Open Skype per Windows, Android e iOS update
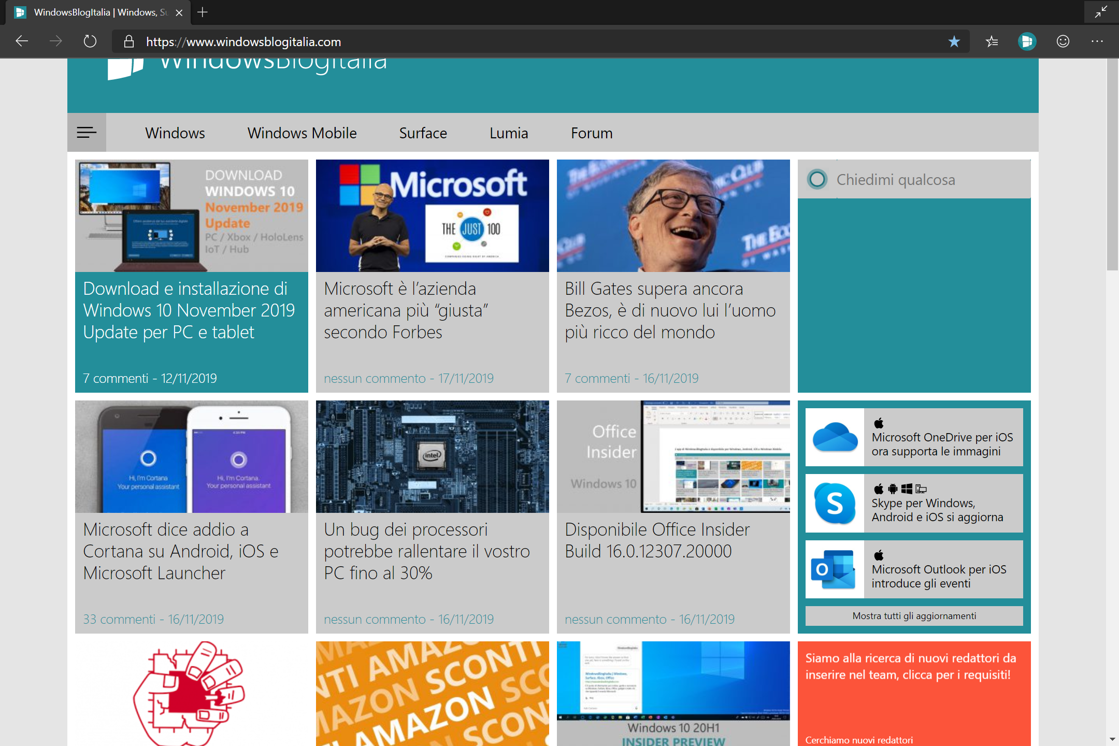The image size is (1119, 746). 914,503
